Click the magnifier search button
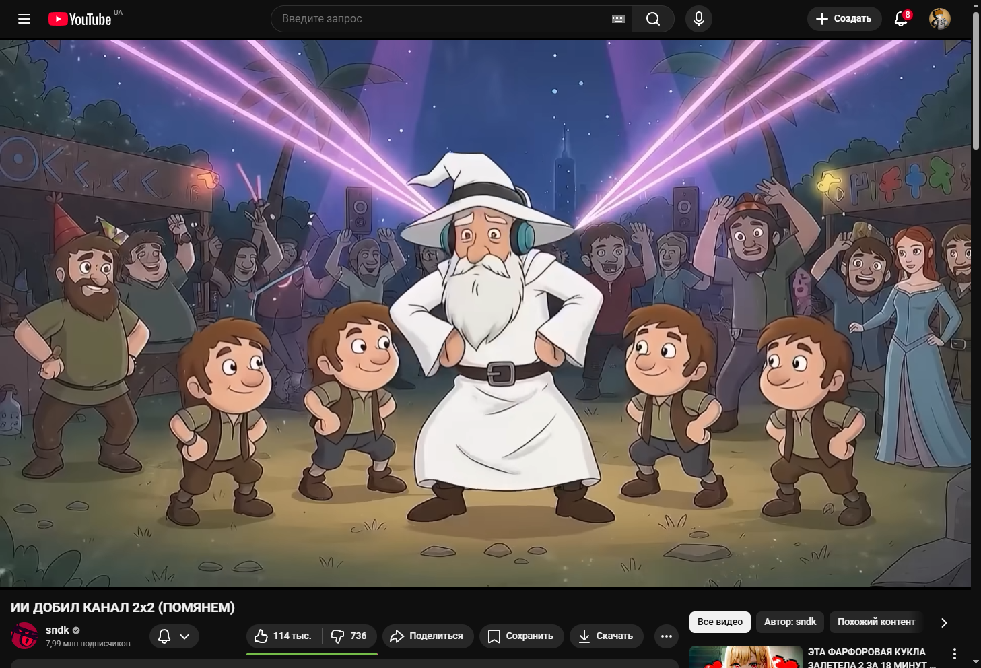The image size is (981, 668). pos(653,19)
